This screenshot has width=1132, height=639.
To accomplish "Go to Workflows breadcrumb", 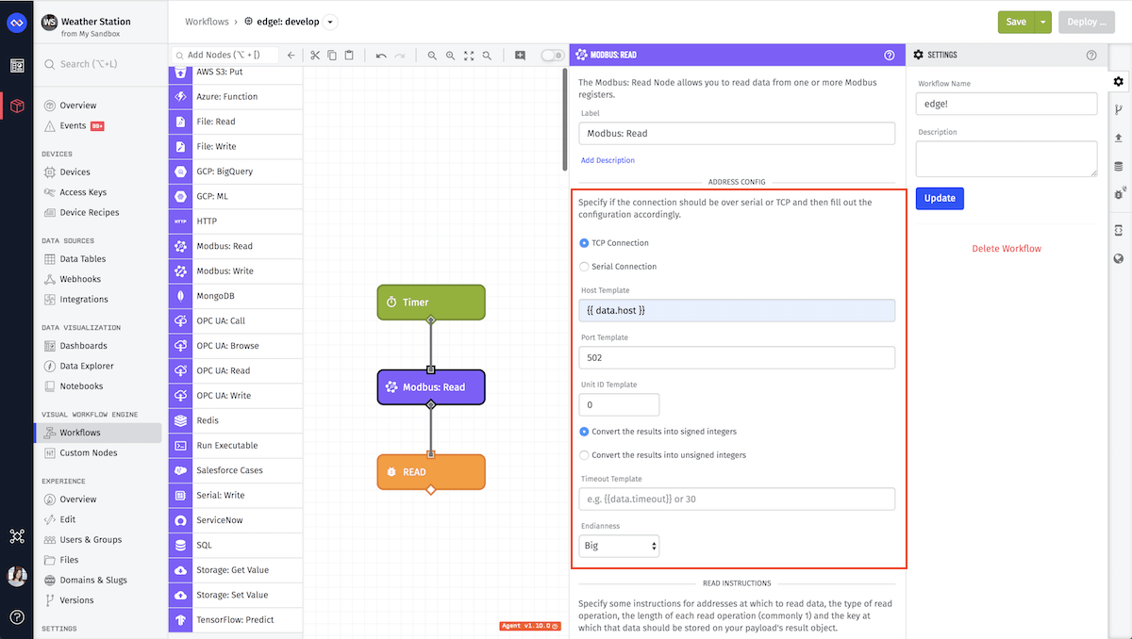I will (207, 22).
